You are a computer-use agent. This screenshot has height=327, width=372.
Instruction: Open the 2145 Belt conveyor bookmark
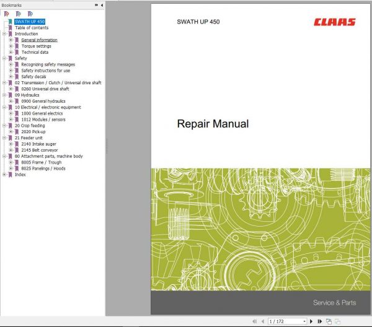pyautogui.click(x=40, y=150)
